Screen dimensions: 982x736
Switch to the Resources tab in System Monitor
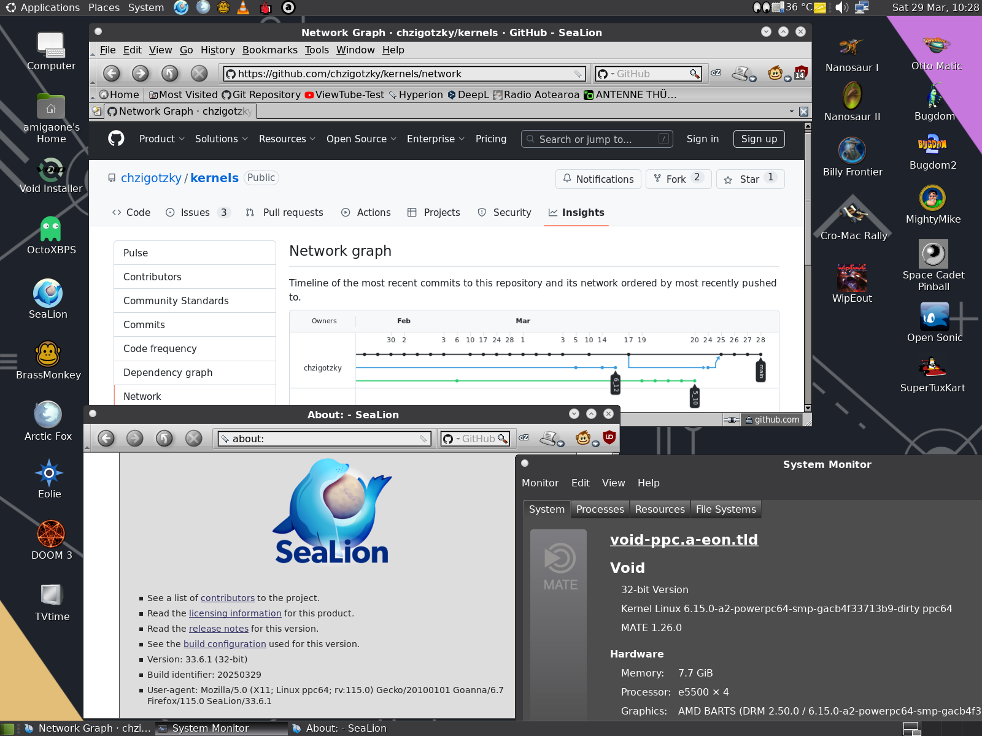click(x=660, y=509)
